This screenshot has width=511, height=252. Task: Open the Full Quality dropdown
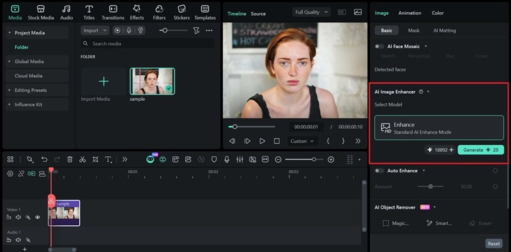[311, 12]
